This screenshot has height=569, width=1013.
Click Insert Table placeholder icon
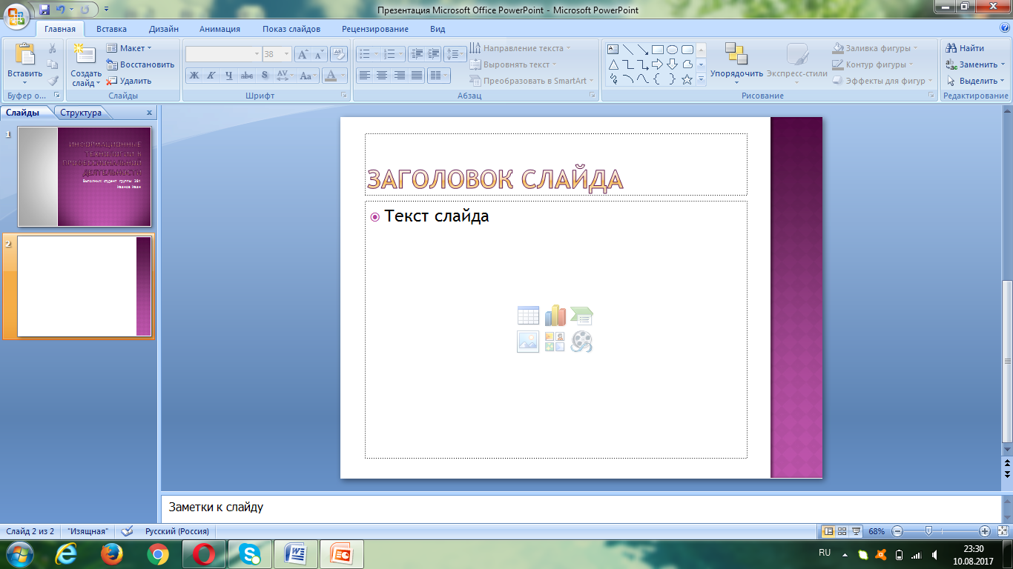point(528,316)
